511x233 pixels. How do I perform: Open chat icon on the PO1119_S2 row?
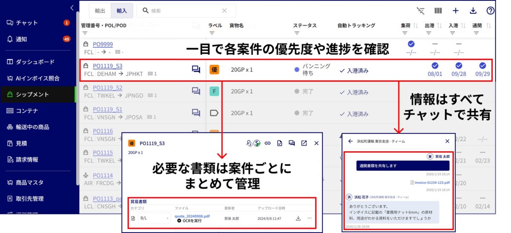coord(196,91)
